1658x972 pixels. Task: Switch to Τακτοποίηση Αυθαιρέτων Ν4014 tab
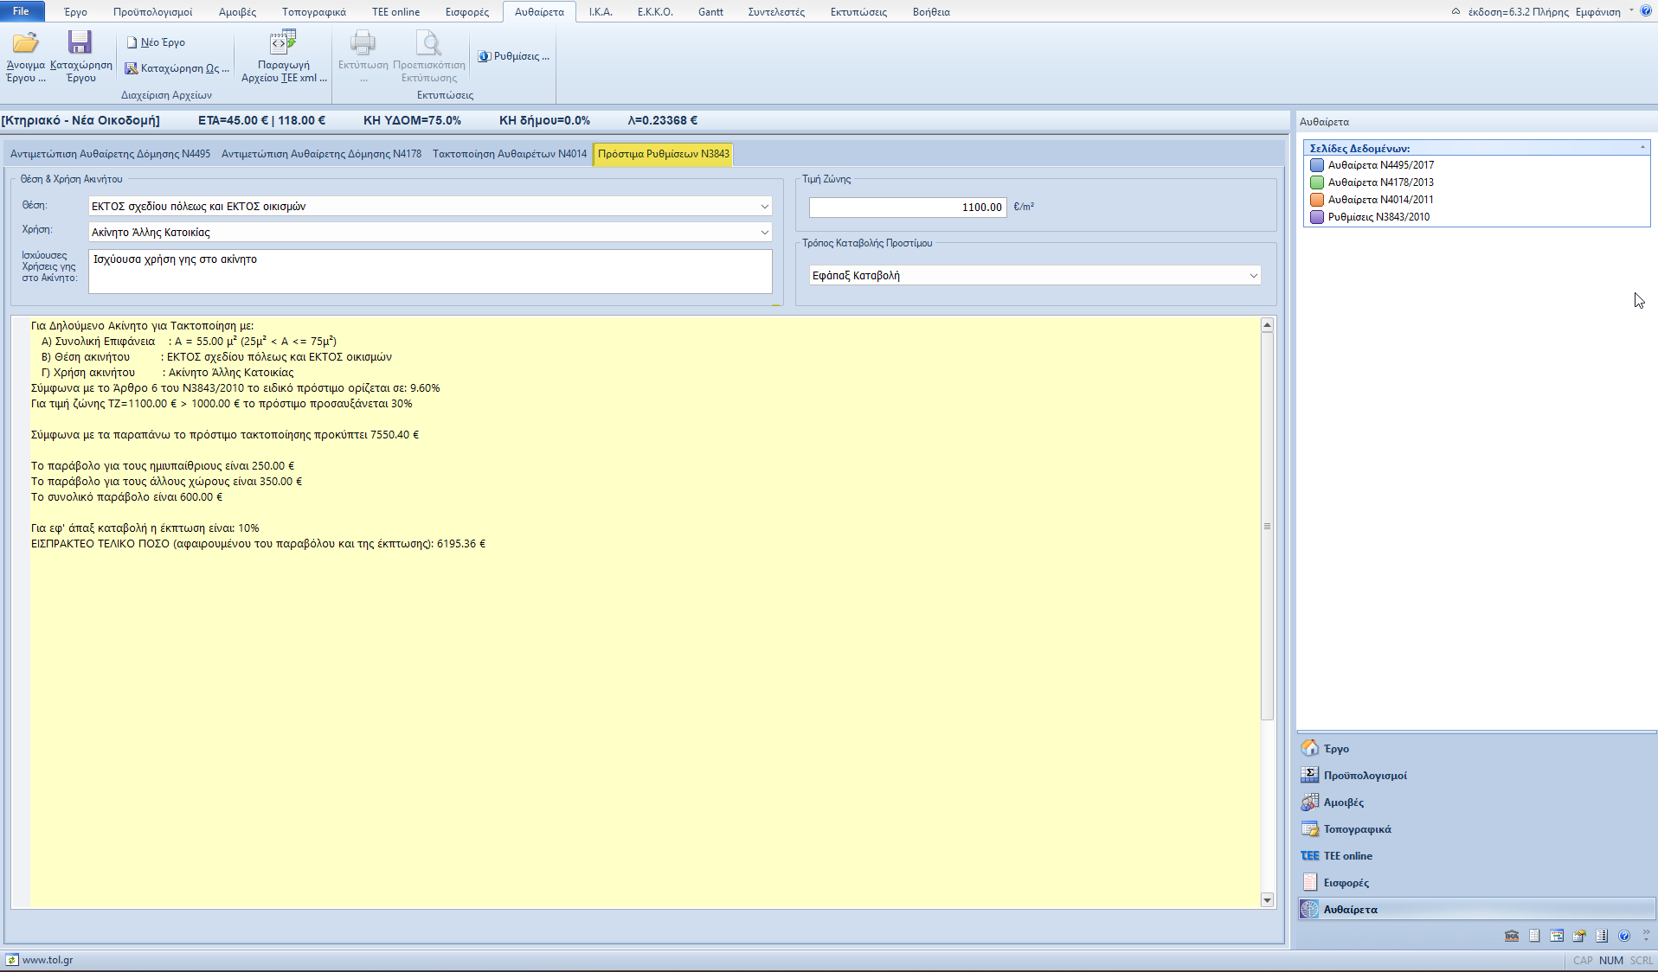click(x=509, y=154)
